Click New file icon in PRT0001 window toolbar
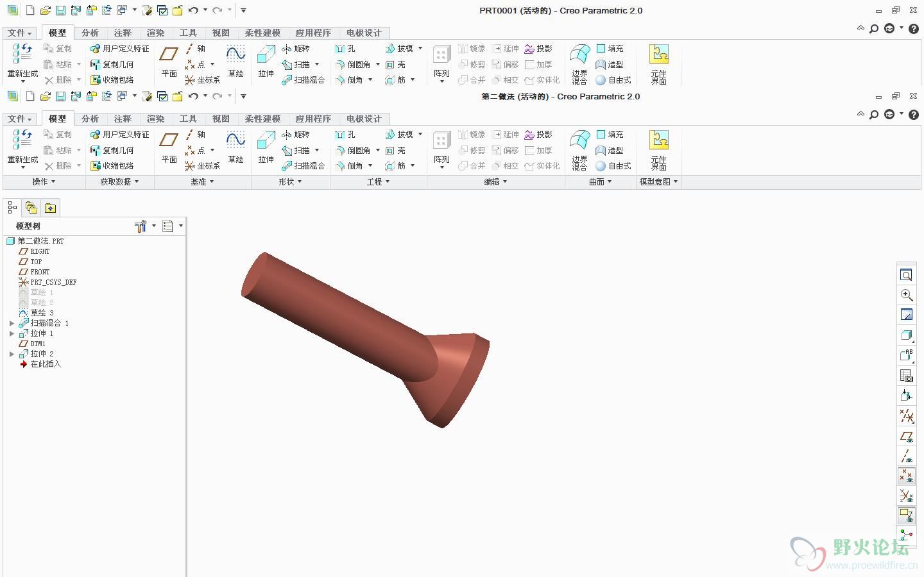The image size is (924, 577). point(30,10)
